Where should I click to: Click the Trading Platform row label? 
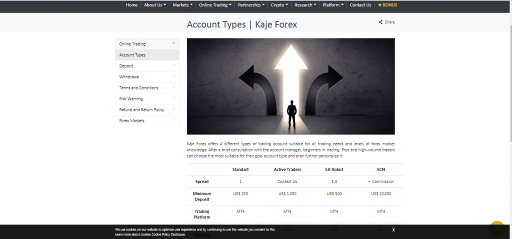coord(202,214)
